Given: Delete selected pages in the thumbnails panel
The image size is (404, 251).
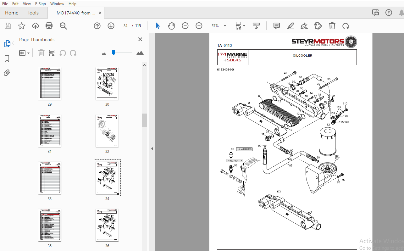Looking at the screenshot, I should point(41,53).
